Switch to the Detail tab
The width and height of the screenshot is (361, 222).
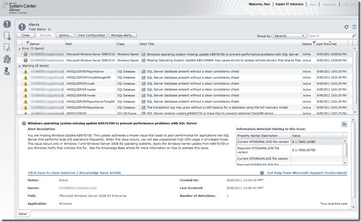coord(23,214)
